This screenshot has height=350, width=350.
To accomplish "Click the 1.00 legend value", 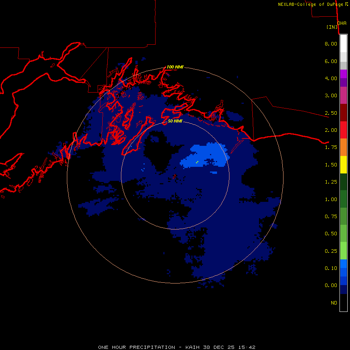I will 331,199.
